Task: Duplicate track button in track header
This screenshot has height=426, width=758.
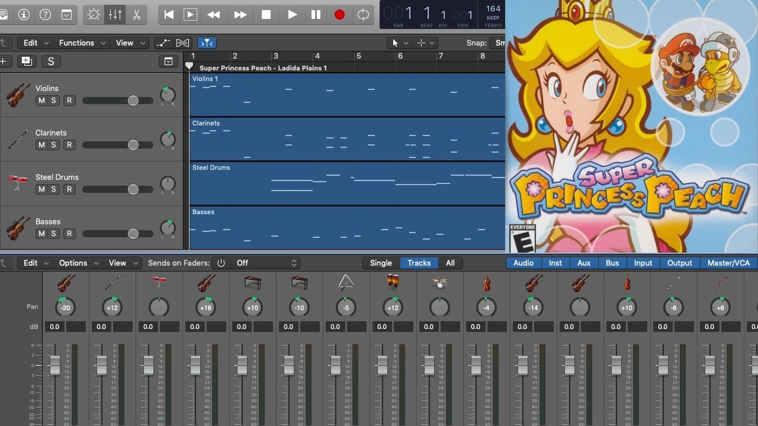Action: tap(26, 61)
